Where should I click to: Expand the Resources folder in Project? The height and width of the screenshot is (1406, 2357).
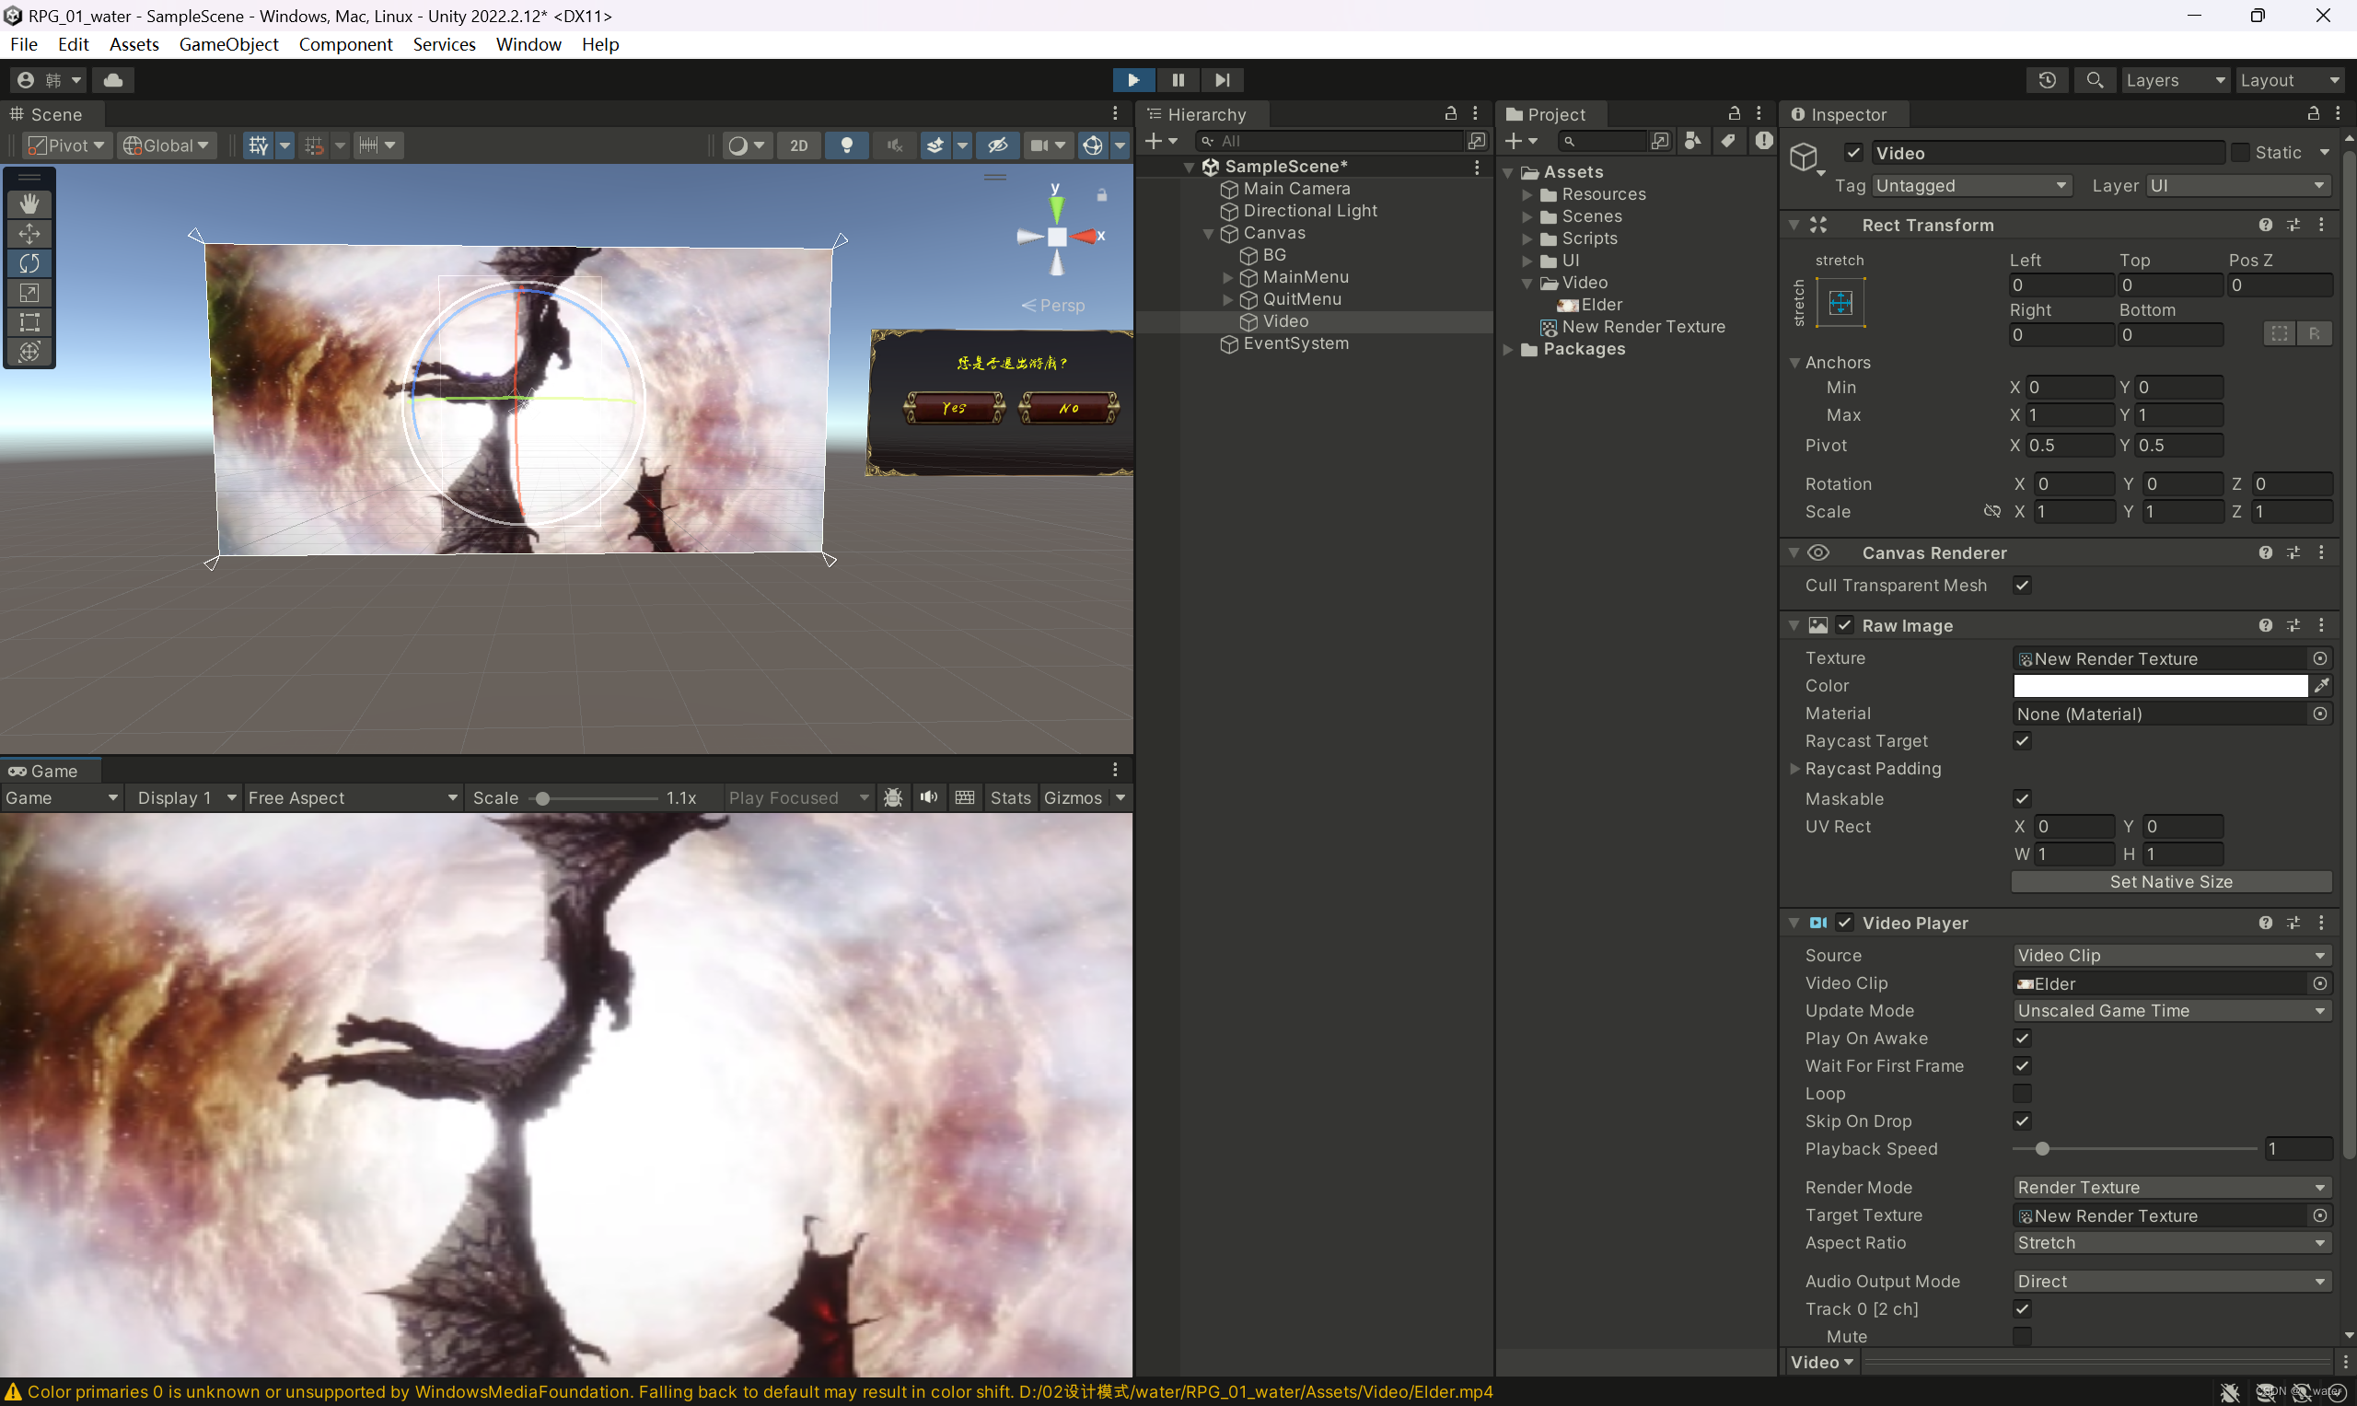[x=1527, y=194]
